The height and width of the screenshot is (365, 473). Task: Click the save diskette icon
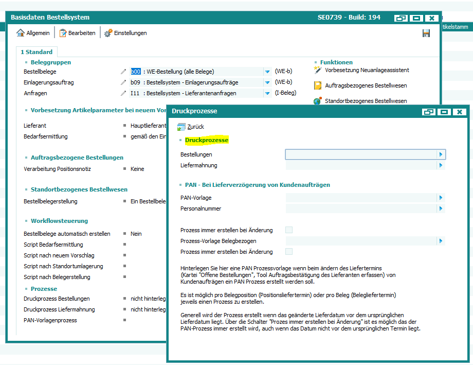[x=426, y=33]
